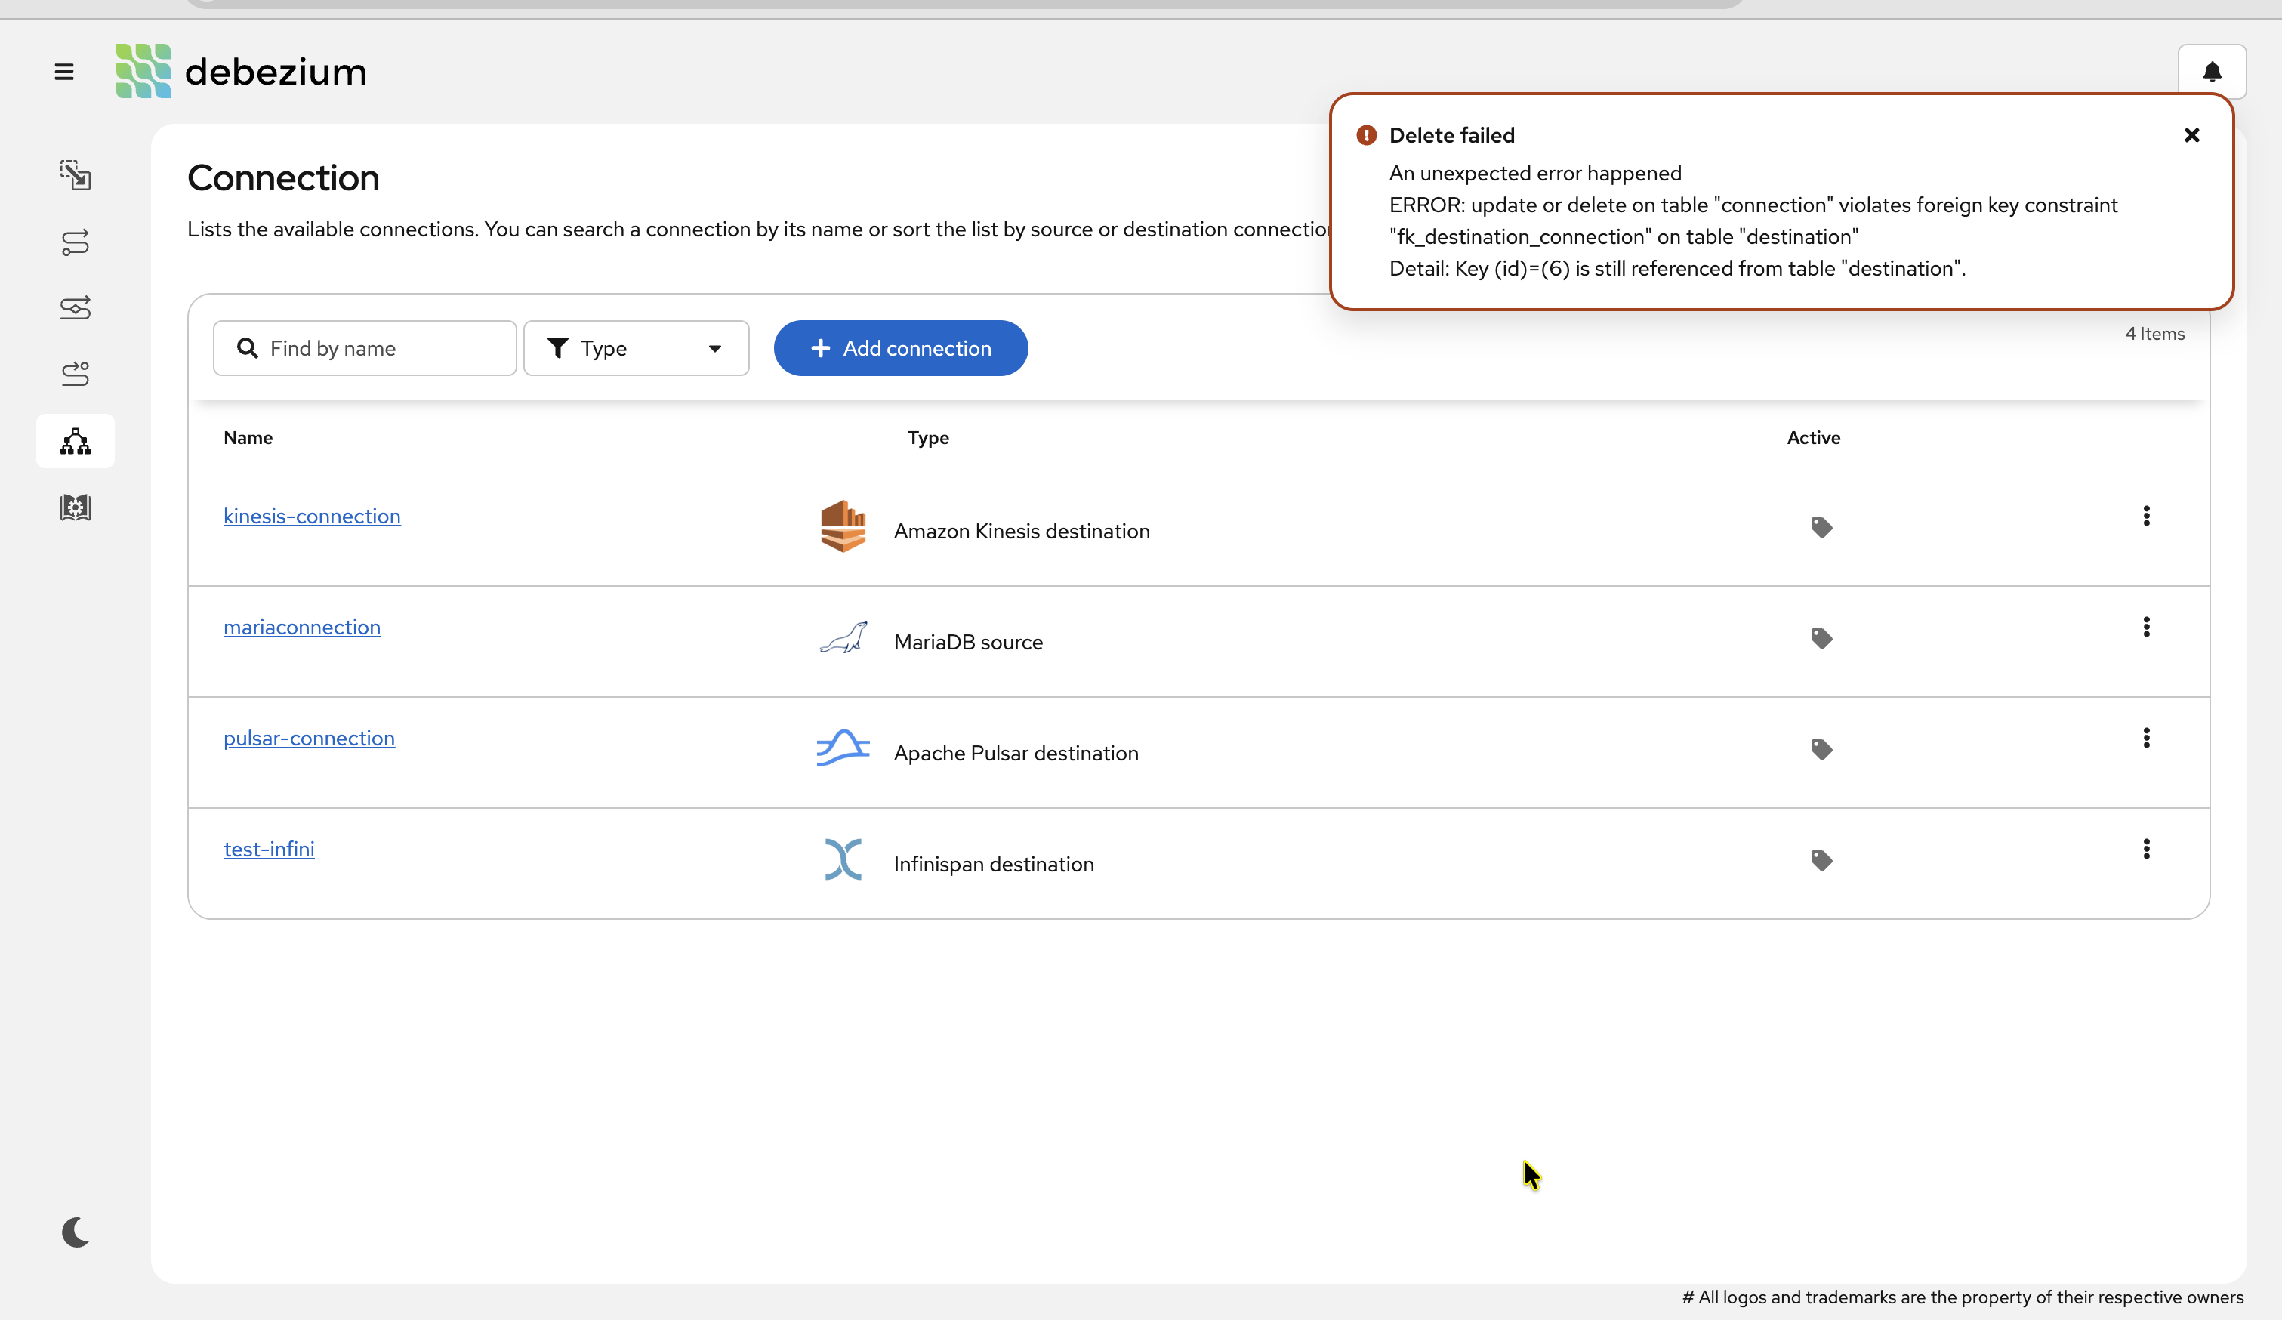Image resolution: width=2282 pixels, height=1320 pixels.
Task: Focus the Find by name search field
Action: [381, 349]
